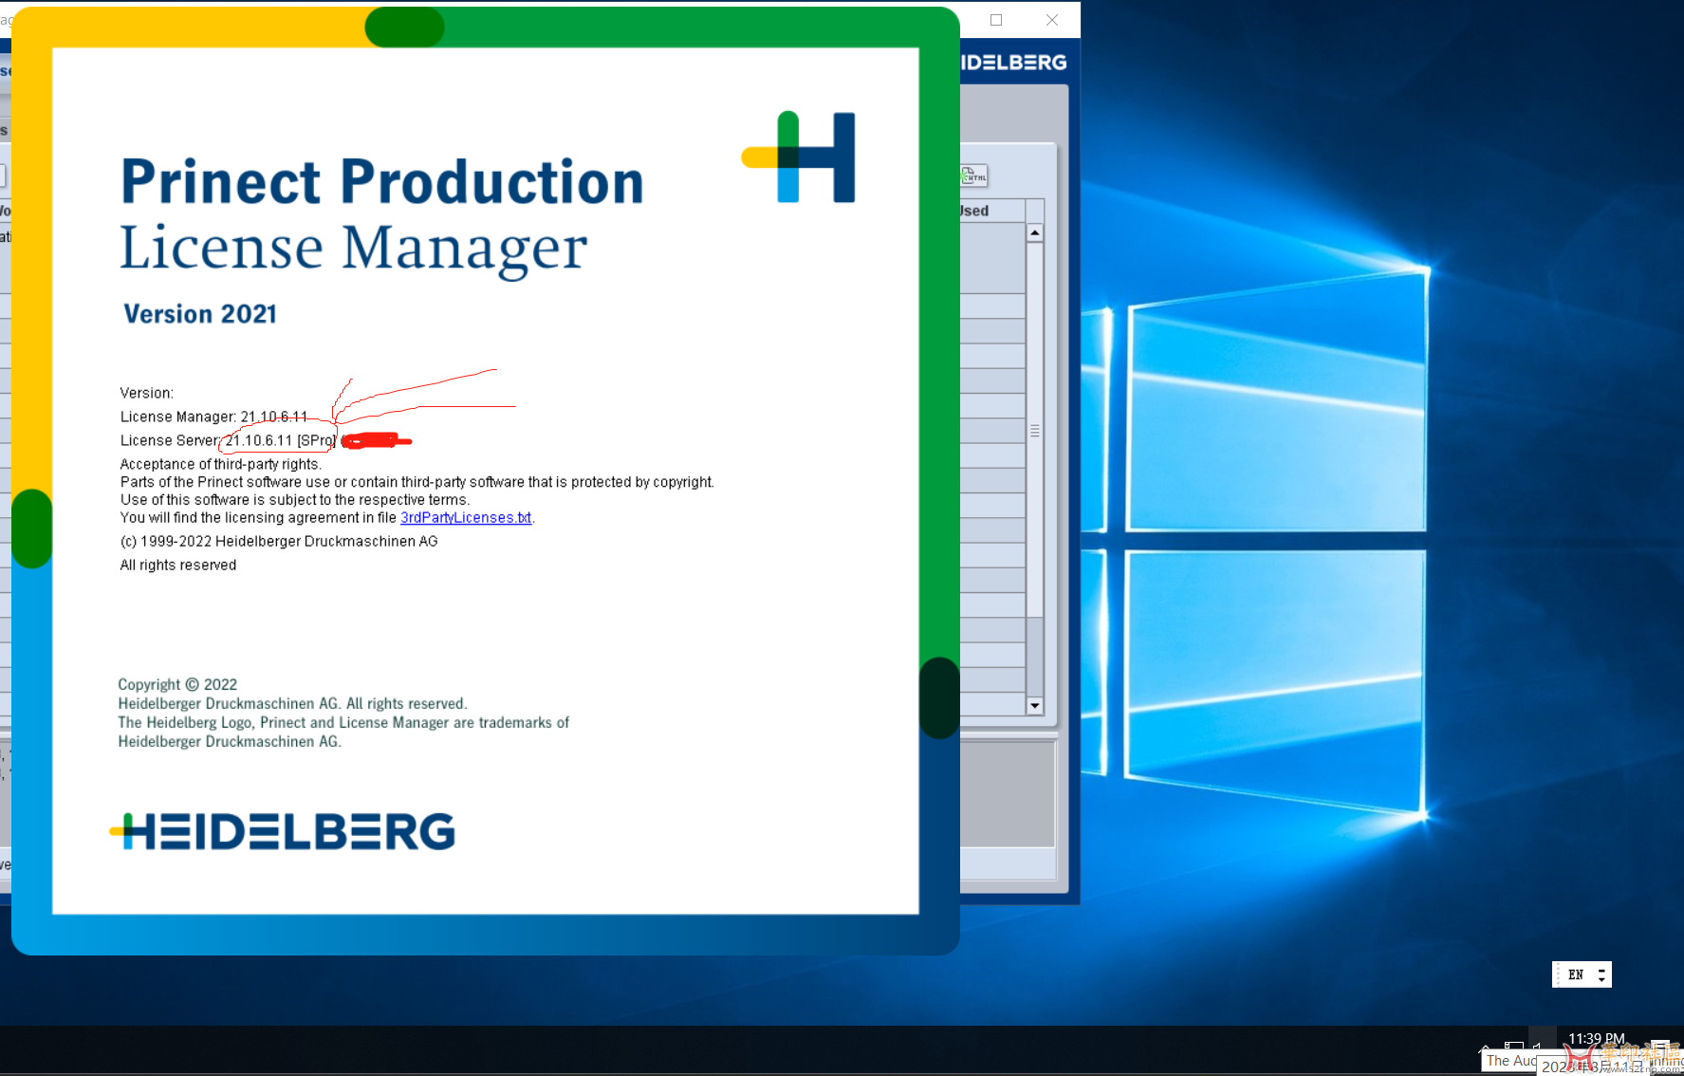Click 'License Manager: 21.10.6.11' version line
The height and width of the screenshot is (1076, 1684).
(213, 417)
